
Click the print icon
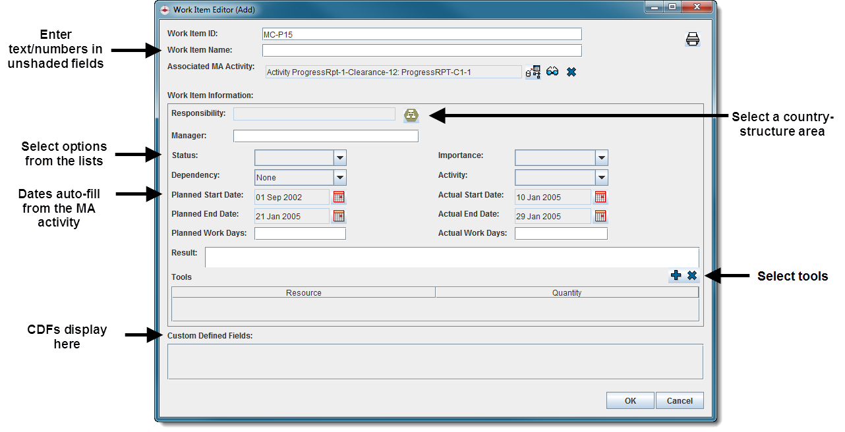coord(692,40)
